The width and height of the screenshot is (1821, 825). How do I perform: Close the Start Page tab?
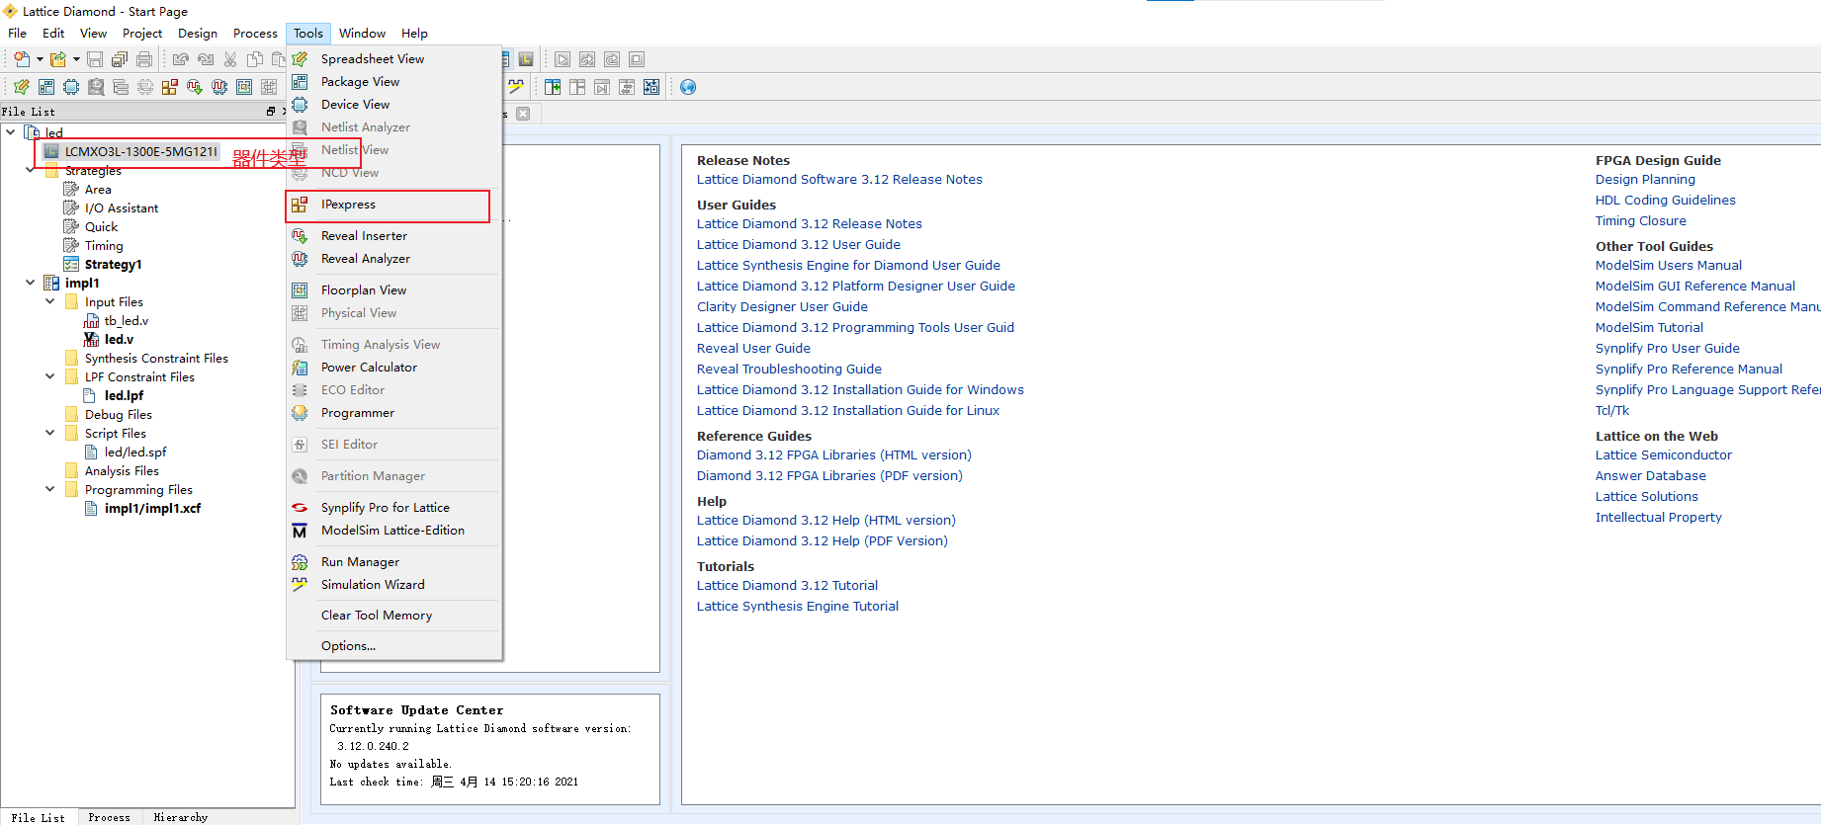tap(523, 114)
